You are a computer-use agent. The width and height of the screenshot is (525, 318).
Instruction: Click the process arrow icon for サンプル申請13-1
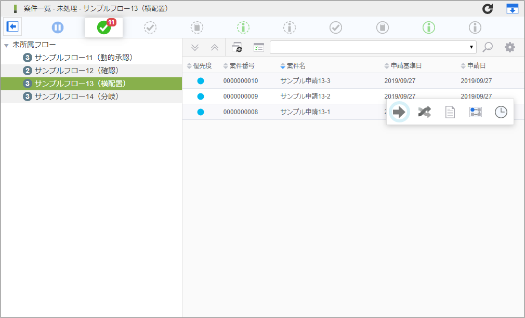(399, 112)
